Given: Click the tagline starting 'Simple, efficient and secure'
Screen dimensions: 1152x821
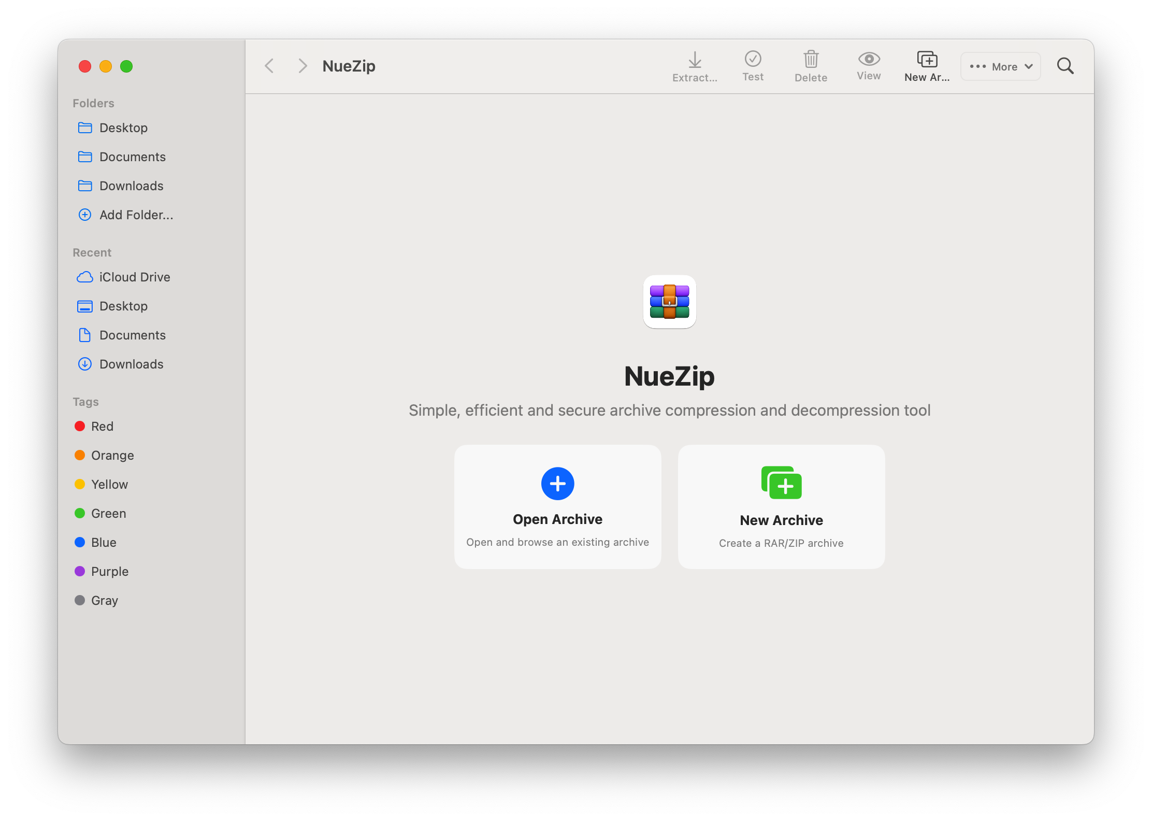Looking at the screenshot, I should (x=669, y=410).
